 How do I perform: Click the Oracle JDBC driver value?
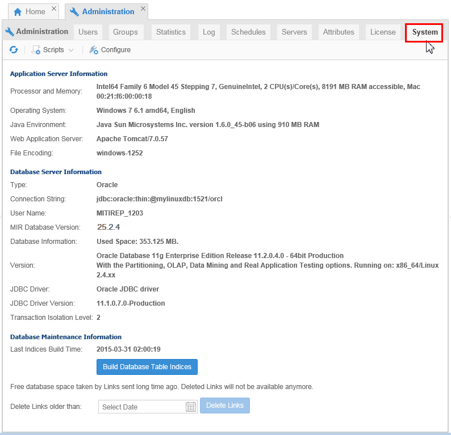tap(128, 289)
